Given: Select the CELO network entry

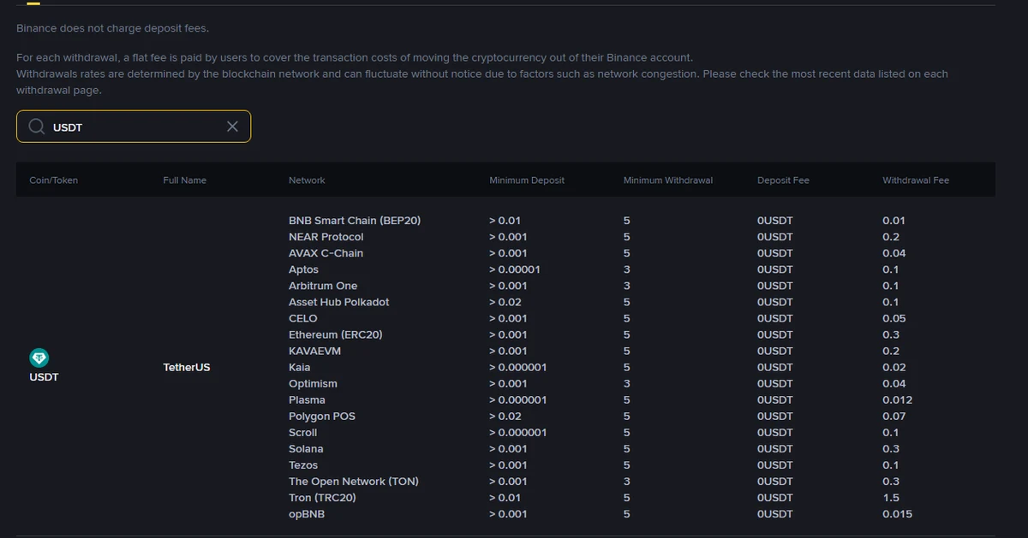Looking at the screenshot, I should pyautogui.click(x=303, y=318).
